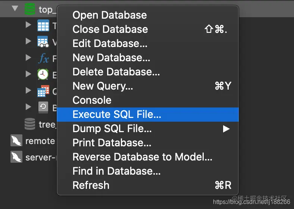Expand the Tables node triangle
Screen dimensions: 294x209
(x=28, y=25)
